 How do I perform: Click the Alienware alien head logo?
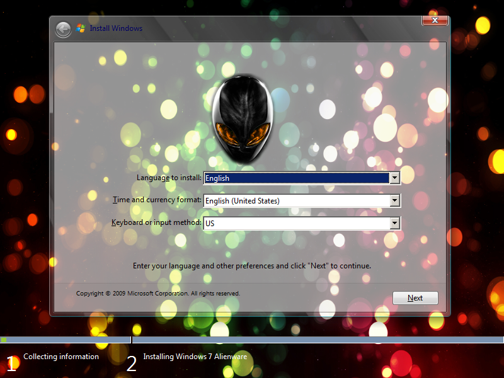[243, 118]
